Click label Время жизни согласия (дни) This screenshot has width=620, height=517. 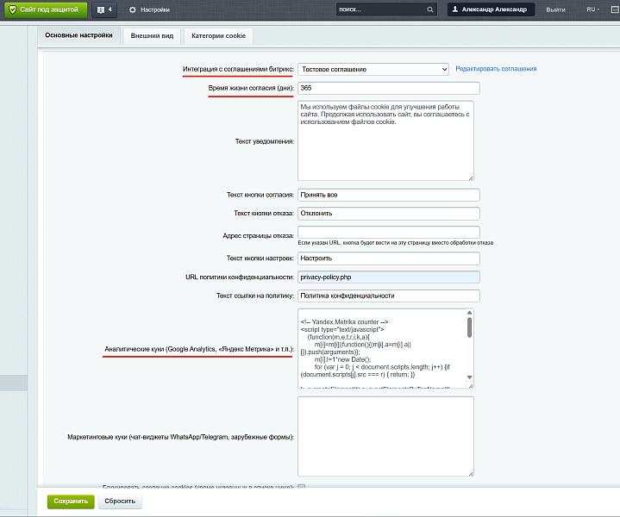coord(251,88)
